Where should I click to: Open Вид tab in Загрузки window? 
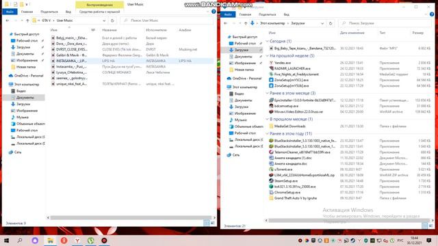click(286, 14)
